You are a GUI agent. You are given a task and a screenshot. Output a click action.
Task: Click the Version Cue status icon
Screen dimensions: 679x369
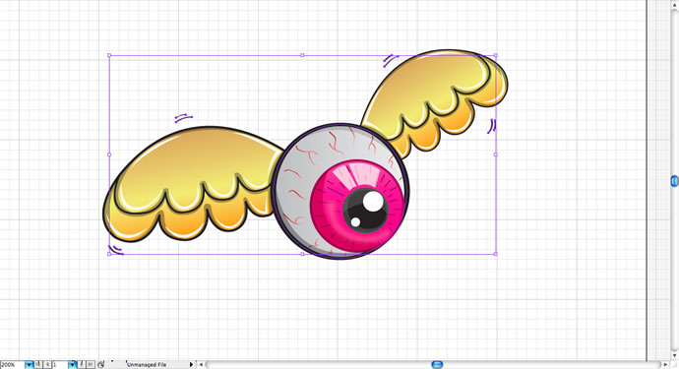coord(101,365)
